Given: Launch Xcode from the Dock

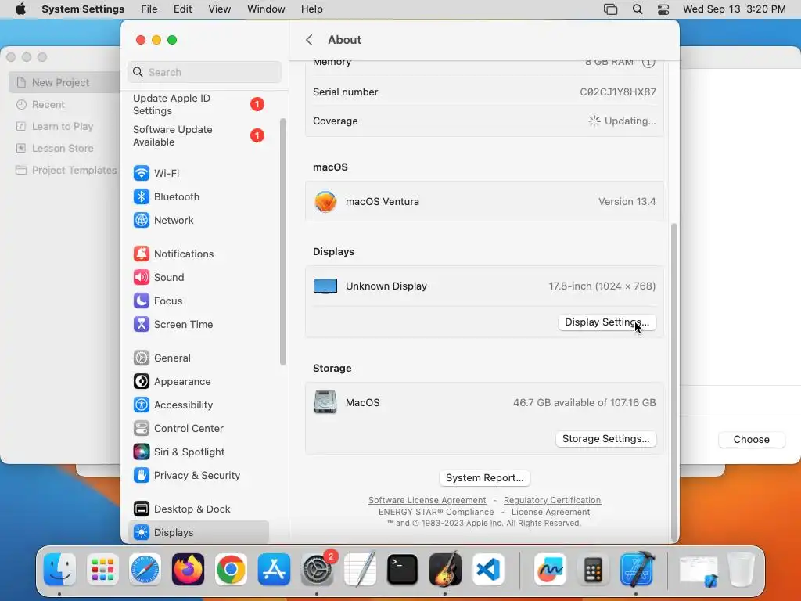Looking at the screenshot, I should [x=637, y=570].
